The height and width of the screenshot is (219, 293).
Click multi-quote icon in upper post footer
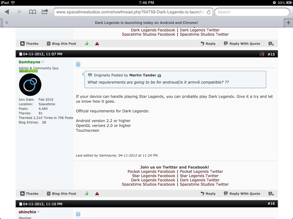[x=271, y=44]
